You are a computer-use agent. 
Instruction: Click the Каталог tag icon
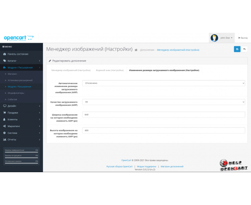(5, 61)
